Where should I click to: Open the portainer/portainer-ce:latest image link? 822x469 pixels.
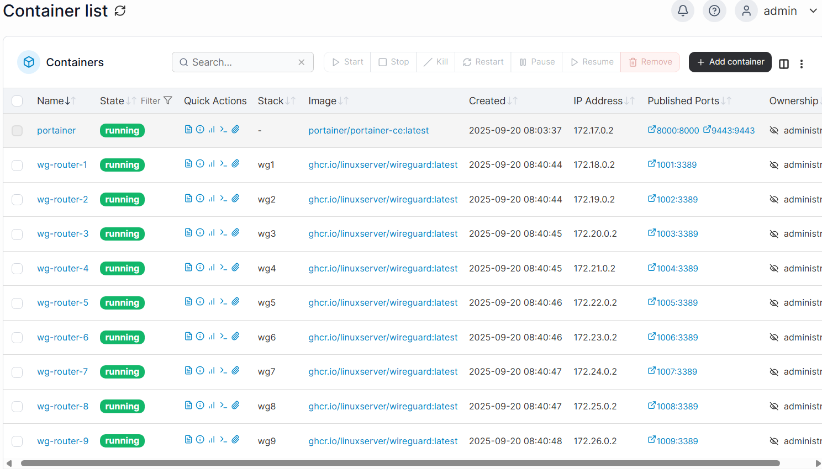click(x=368, y=130)
